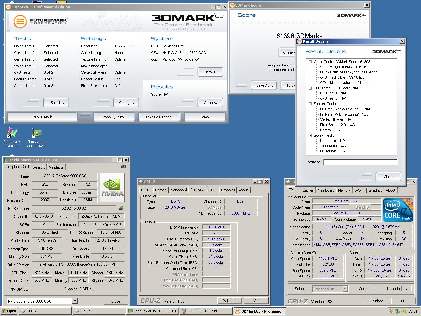
Task: Open the Processor #1 selection dropdown
Action: (x=345, y=289)
